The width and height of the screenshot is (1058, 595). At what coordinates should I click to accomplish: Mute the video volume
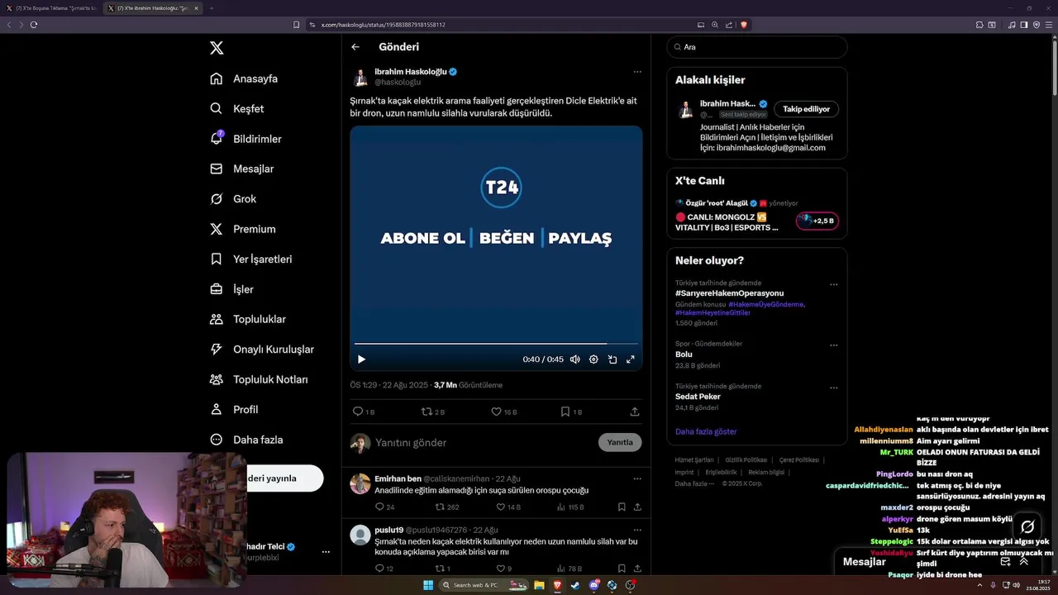pyautogui.click(x=575, y=359)
